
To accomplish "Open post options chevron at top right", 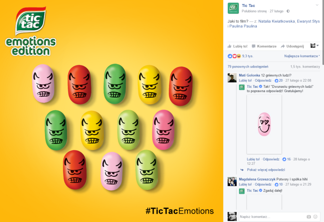I will coord(317,5).
